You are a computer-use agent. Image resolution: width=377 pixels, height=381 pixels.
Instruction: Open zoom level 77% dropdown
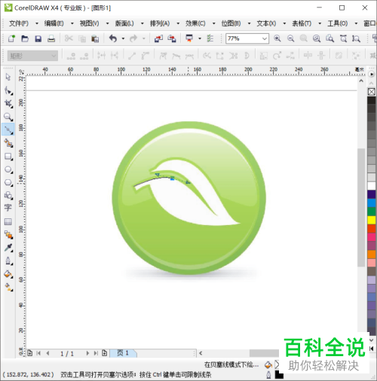pos(264,38)
